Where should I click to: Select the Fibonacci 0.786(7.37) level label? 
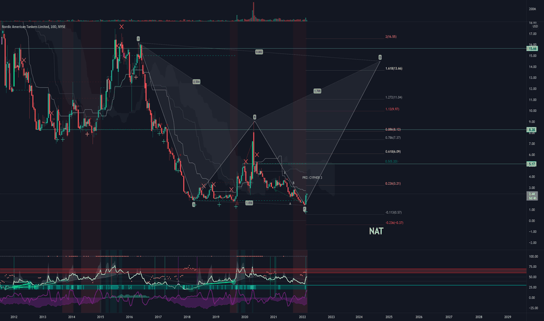pos(393,138)
